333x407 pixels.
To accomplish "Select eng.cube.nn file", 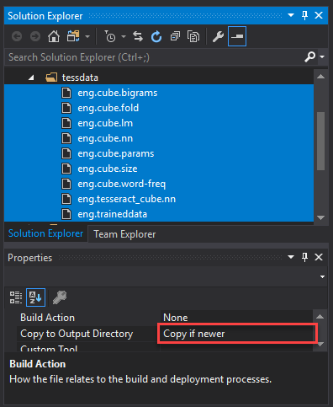I will pos(105,138).
